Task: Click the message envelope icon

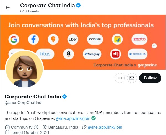Action: click(132, 78)
